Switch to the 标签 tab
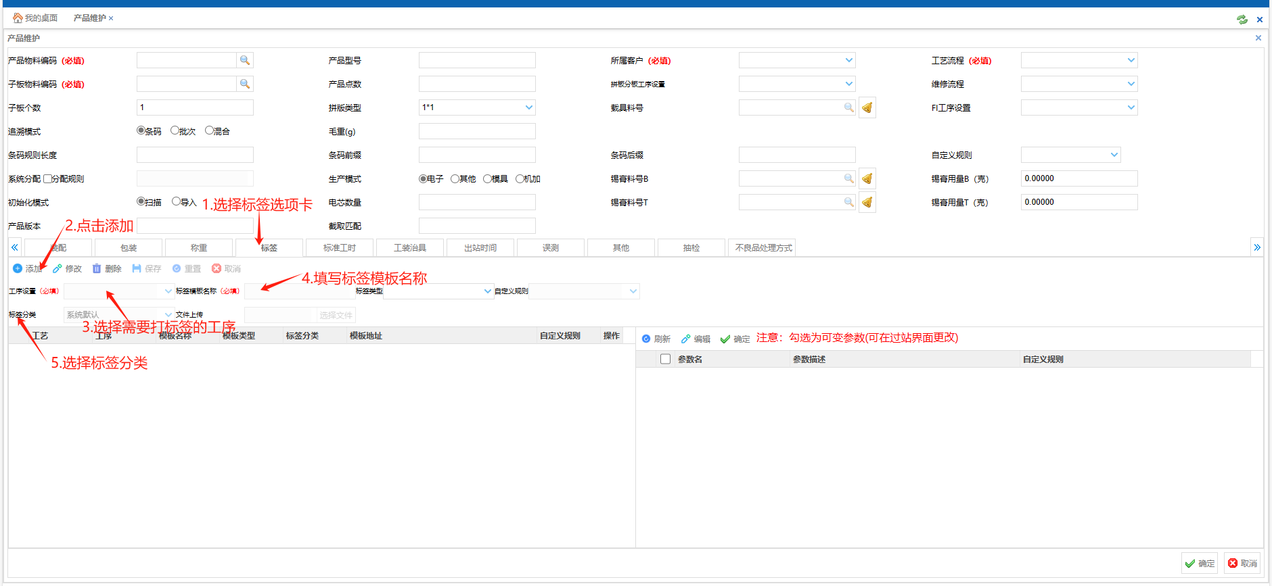Screen dimensions: 1272x586 (269, 248)
